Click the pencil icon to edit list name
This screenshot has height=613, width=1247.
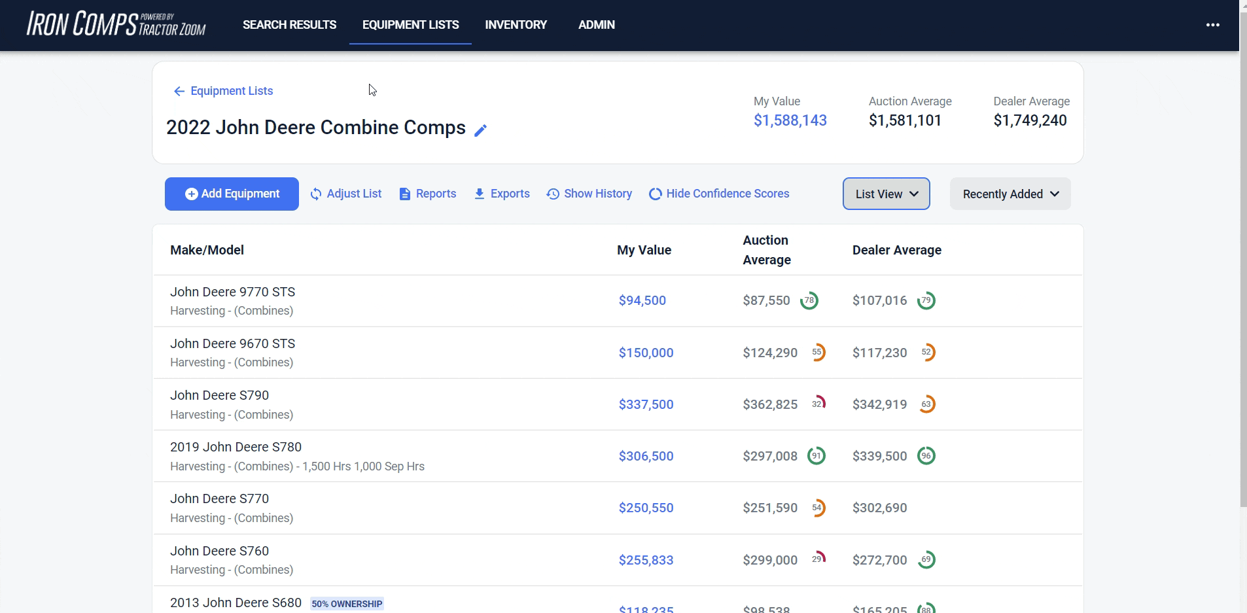[x=481, y=130]
